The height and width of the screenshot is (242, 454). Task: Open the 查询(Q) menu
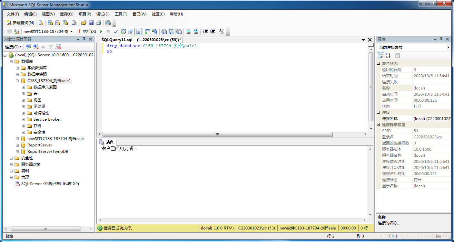(x=67, y=14)
